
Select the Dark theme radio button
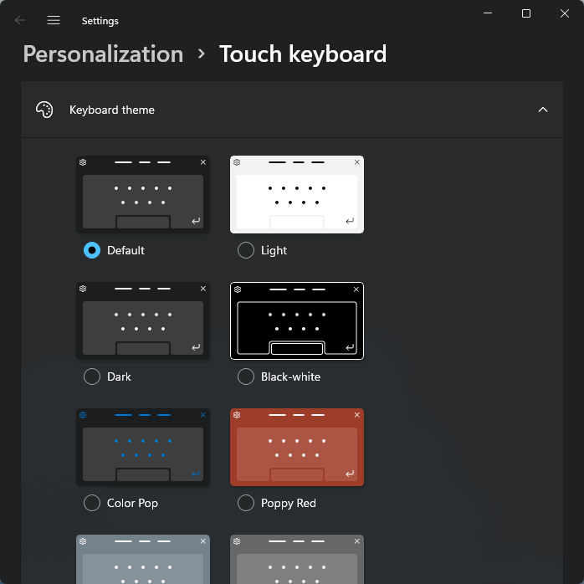pyautogui.click(x=92, y=377)
